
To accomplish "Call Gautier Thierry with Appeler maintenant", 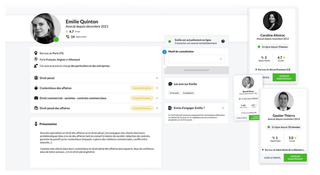I will tap(295, 157).
